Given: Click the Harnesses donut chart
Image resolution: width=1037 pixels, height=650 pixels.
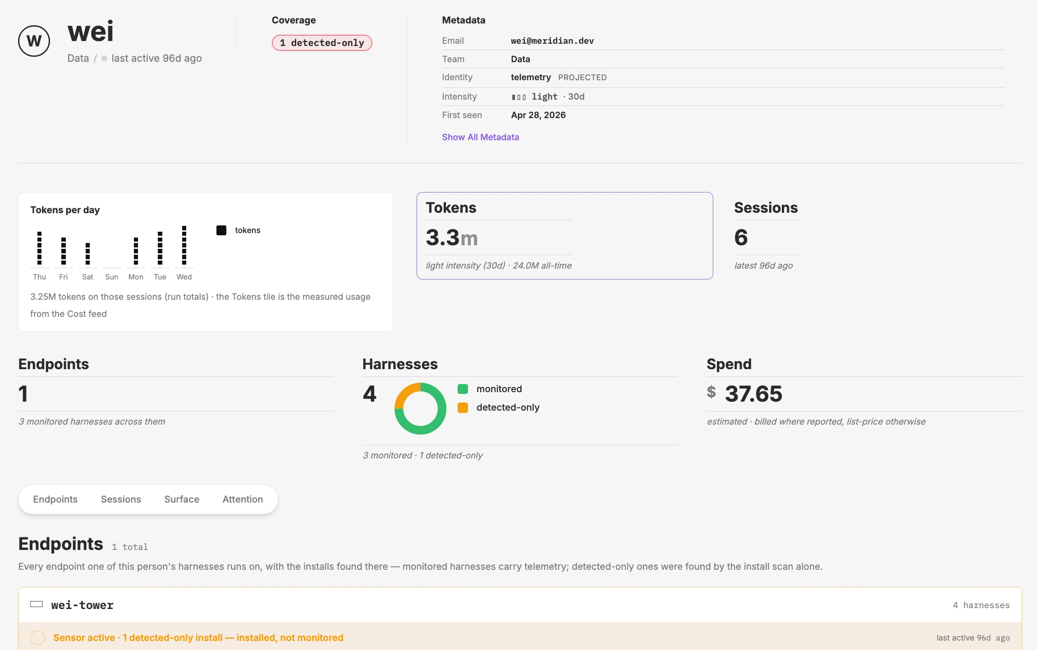Looking at the screenshot, I should click(420, 409).
